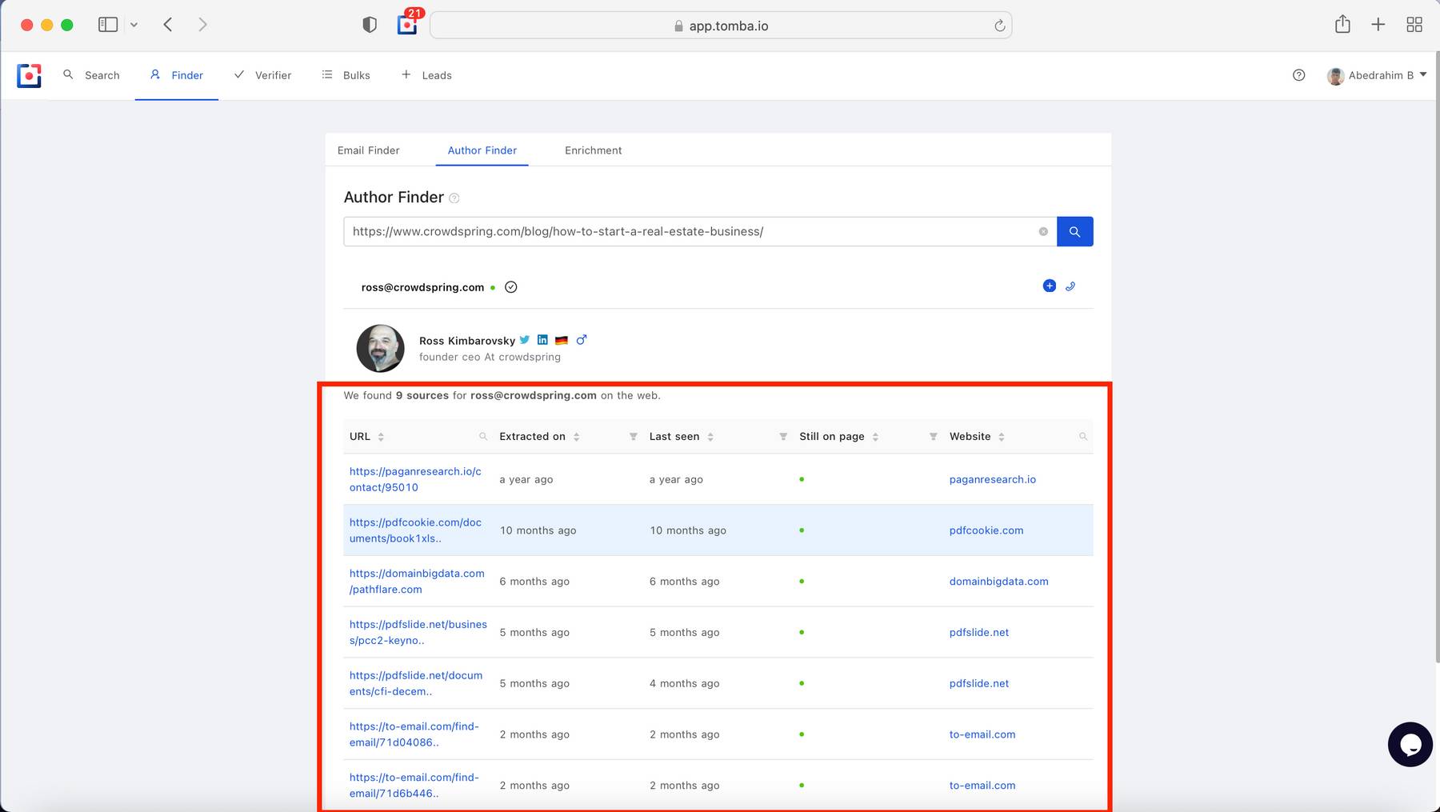Open Ross Kimbarovsky's LinkedIn profile

[542, 339]
